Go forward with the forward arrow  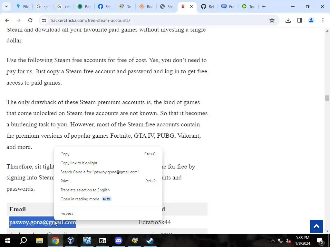(x=19, y=20)
